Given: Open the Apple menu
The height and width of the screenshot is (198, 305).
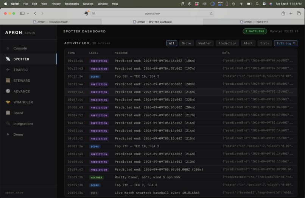Looking at the screenshot, I should click(5, 4).
